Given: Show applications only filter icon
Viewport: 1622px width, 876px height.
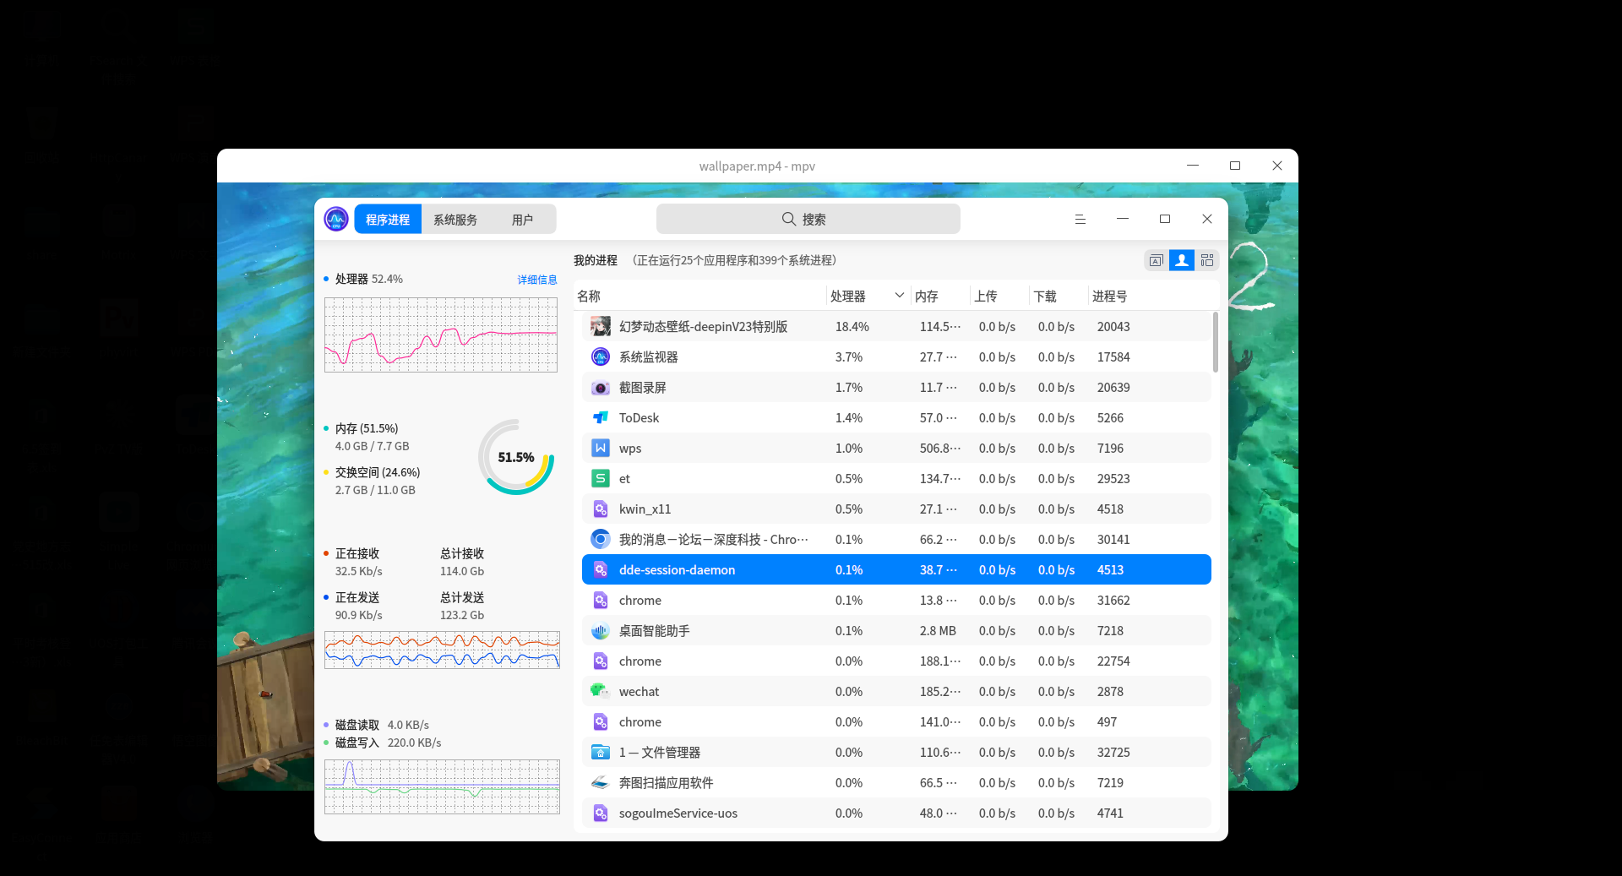Looking at the screenshot, I should (x=1156, y=260).
